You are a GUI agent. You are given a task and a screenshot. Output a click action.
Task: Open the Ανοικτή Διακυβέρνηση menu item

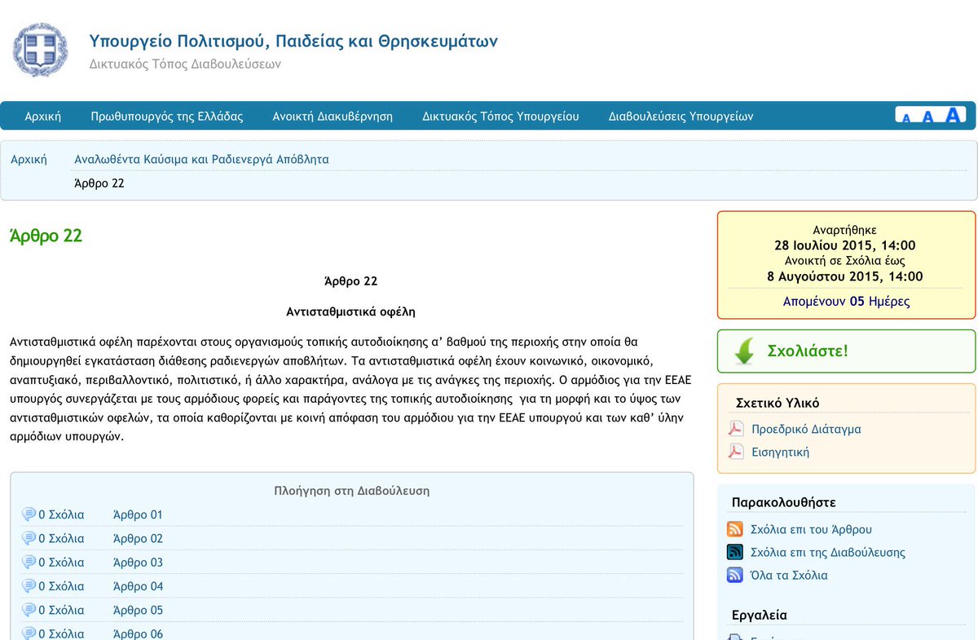pyautogui.click(x=333, y=116)
